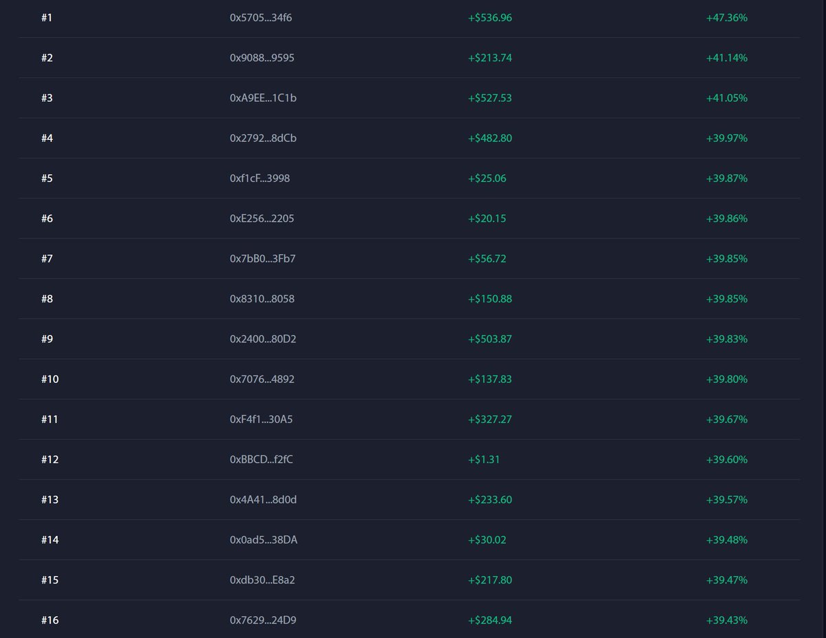Screen dimensions: 826x638
Task: Select the rank #1 cell
Action: 47,18
